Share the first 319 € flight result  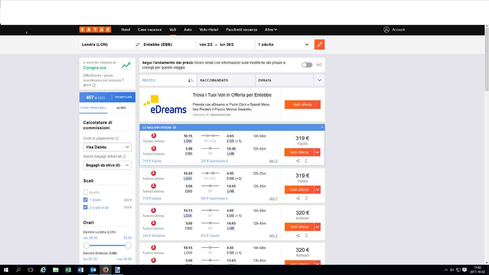(x=298, y=161)
